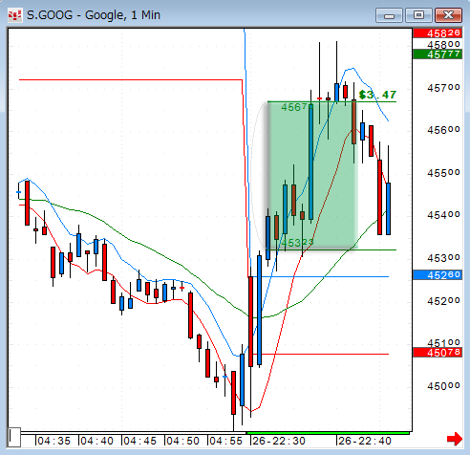470x455 pixels.
Task: Minimize the S.GOOG chart window
Action: point(389,15)
